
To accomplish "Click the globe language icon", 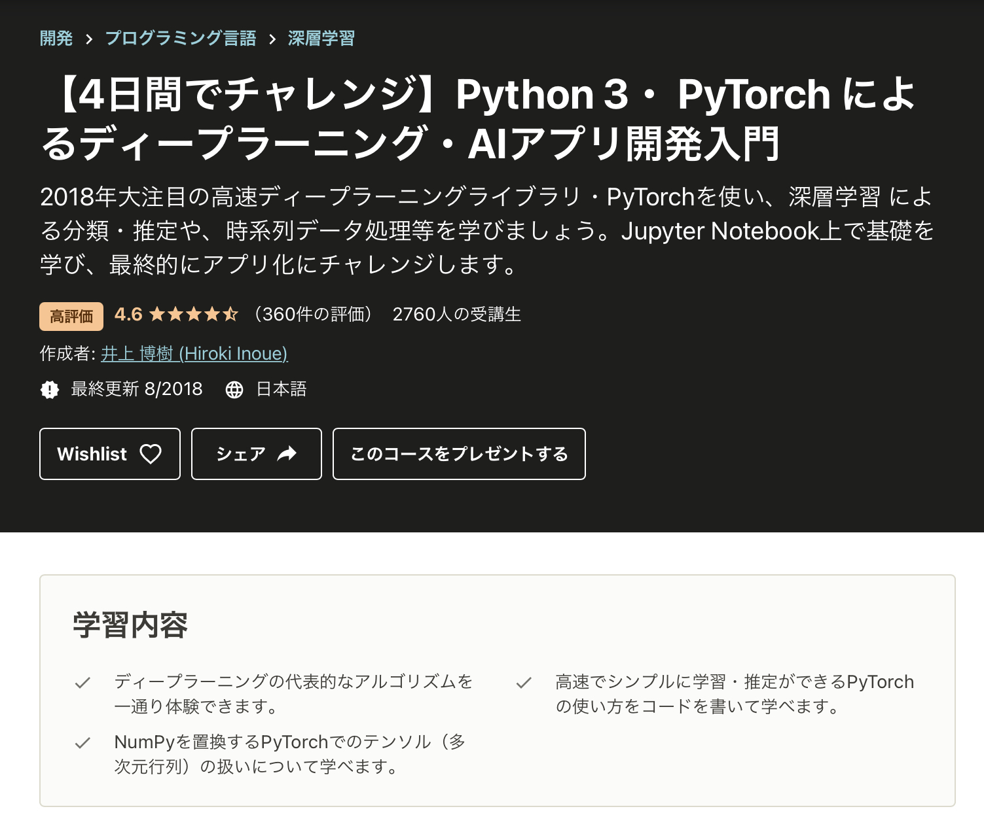I will (234, 390).
